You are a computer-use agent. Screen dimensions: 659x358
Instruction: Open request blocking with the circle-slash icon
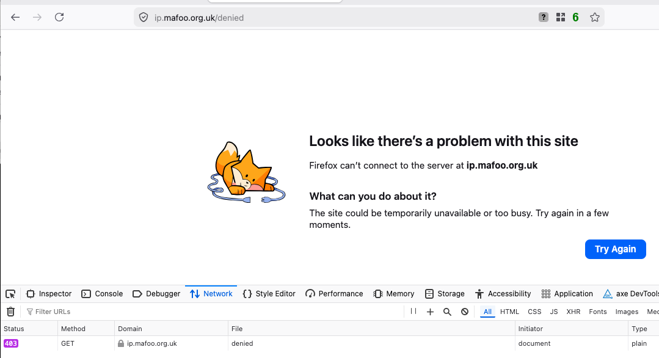[465, 312]
